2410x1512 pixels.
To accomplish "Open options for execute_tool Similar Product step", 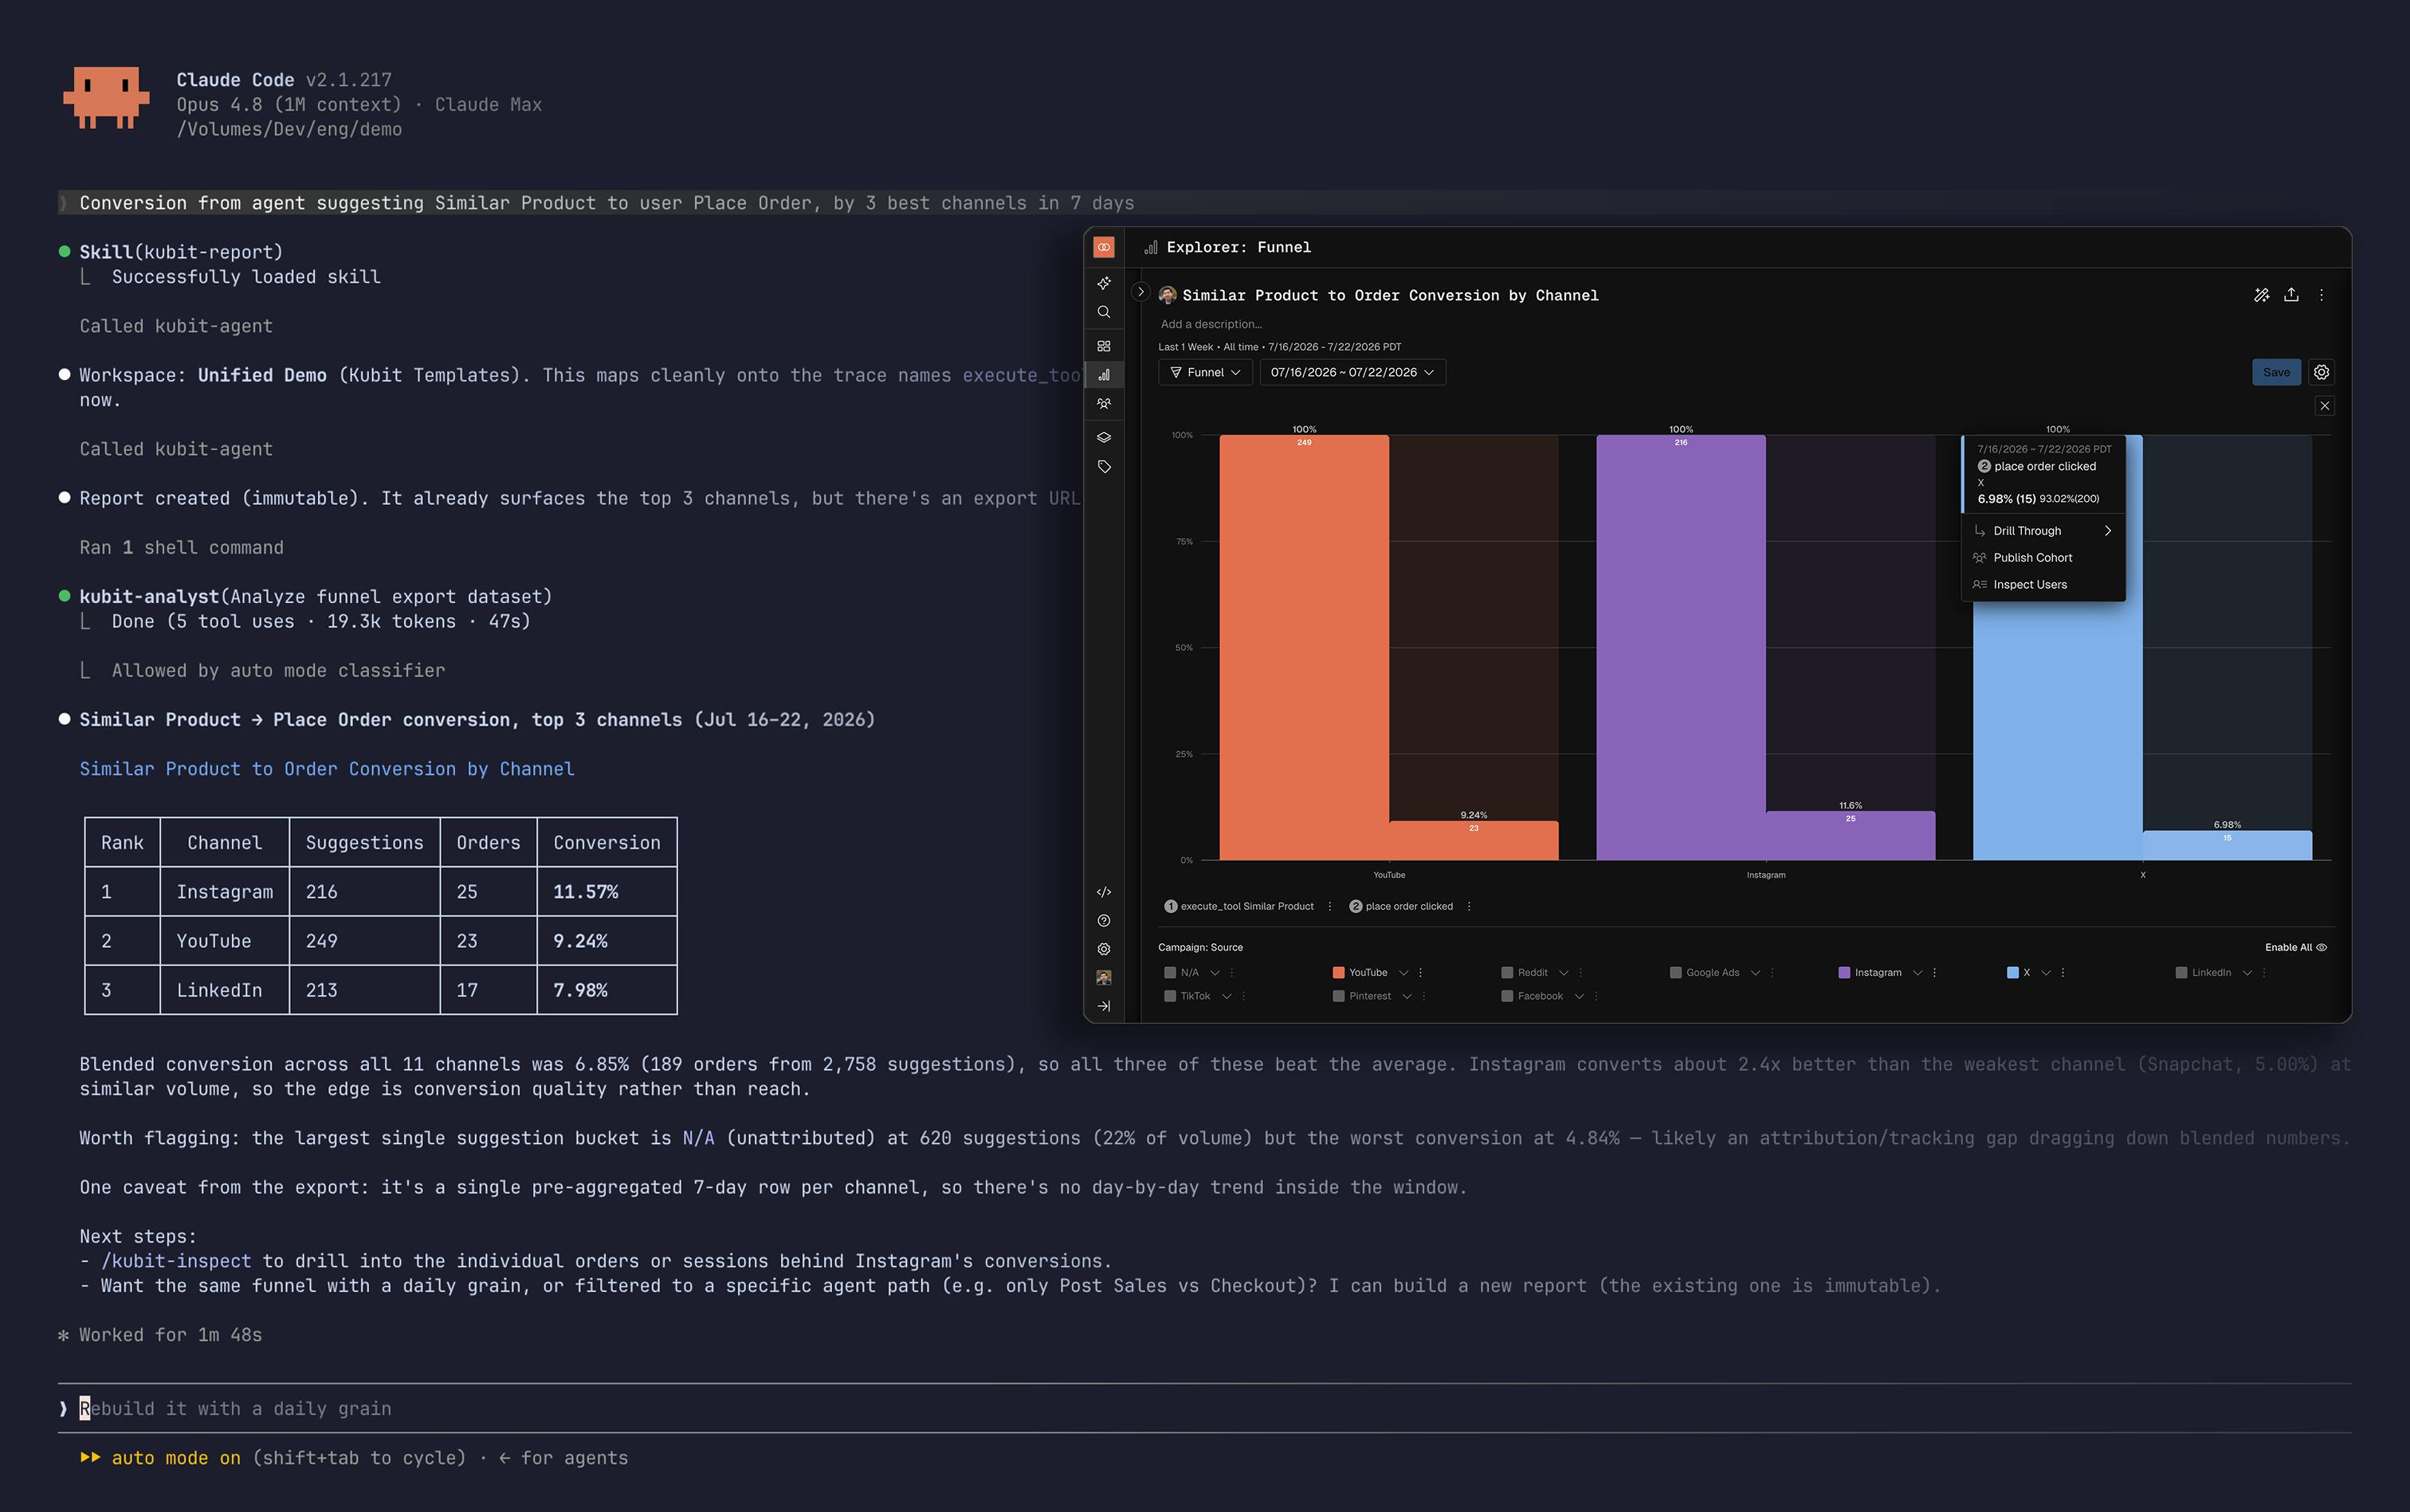I will [x=1329, y=906].
